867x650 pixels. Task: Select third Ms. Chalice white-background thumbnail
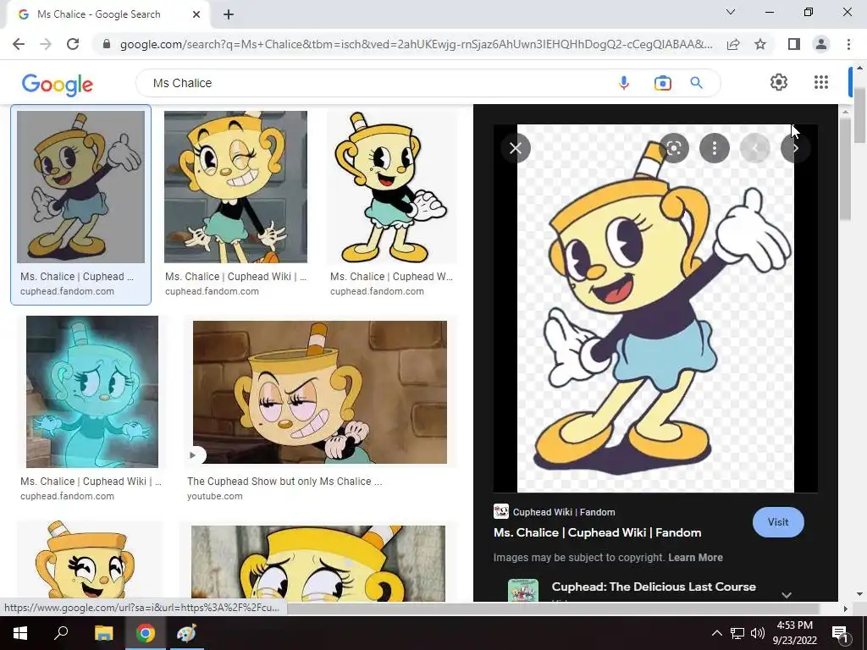(x=391, y=187)
